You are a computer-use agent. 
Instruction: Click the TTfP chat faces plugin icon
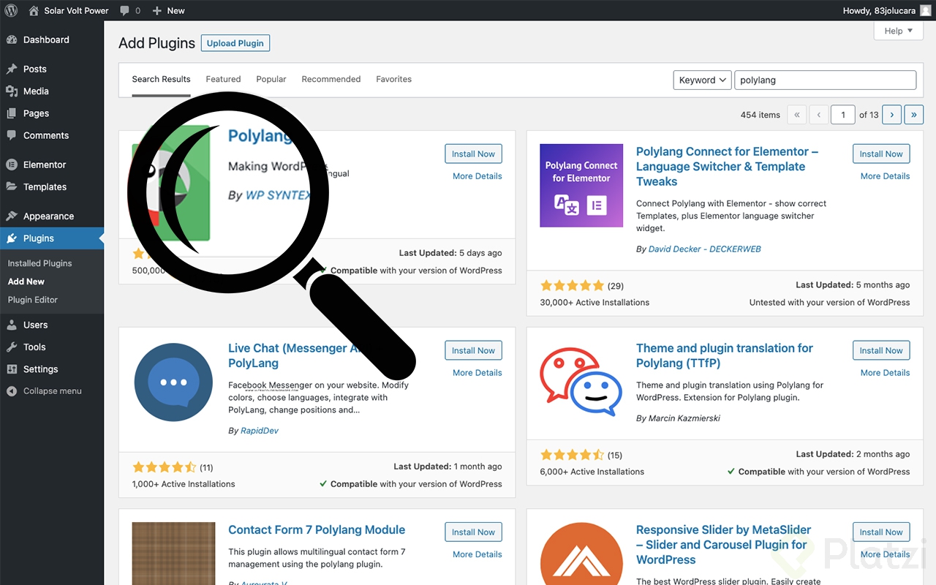coord(581,382)
